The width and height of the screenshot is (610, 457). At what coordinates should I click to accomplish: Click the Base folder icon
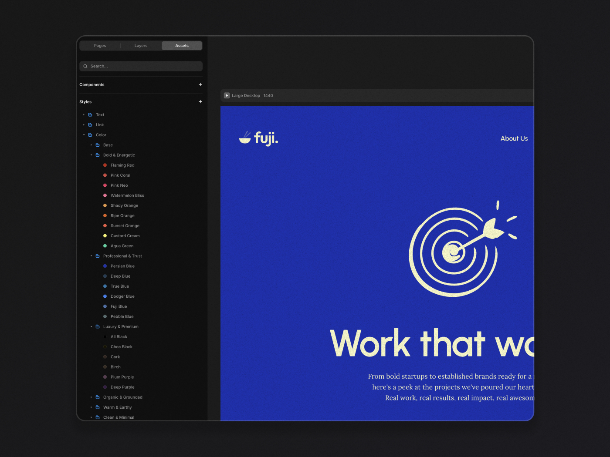[x=98, y=145]
